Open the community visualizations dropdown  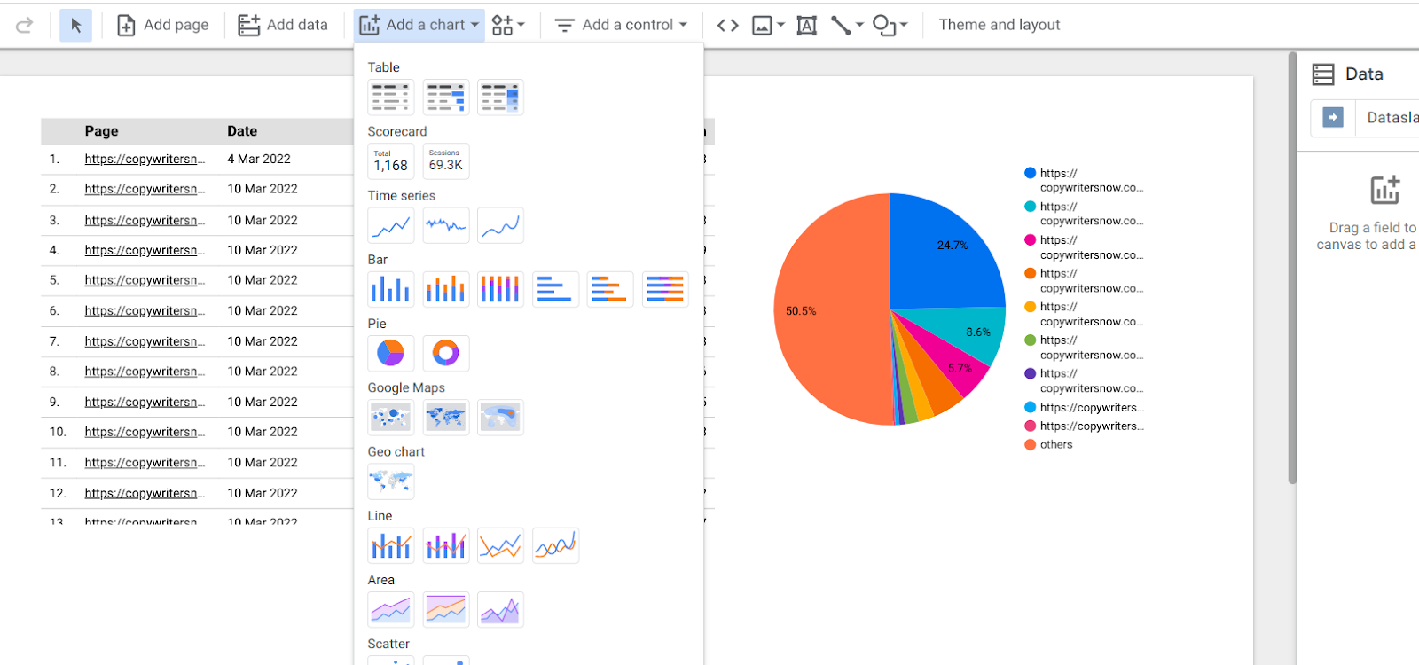click(x=508, y=25)
